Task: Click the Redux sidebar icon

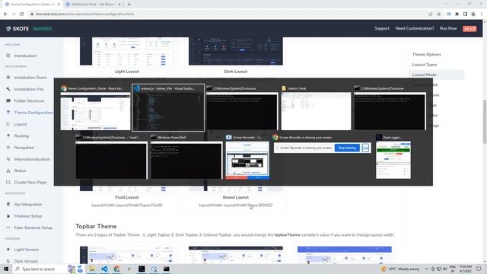Action: pyautogui.click(x=8, y=170)
